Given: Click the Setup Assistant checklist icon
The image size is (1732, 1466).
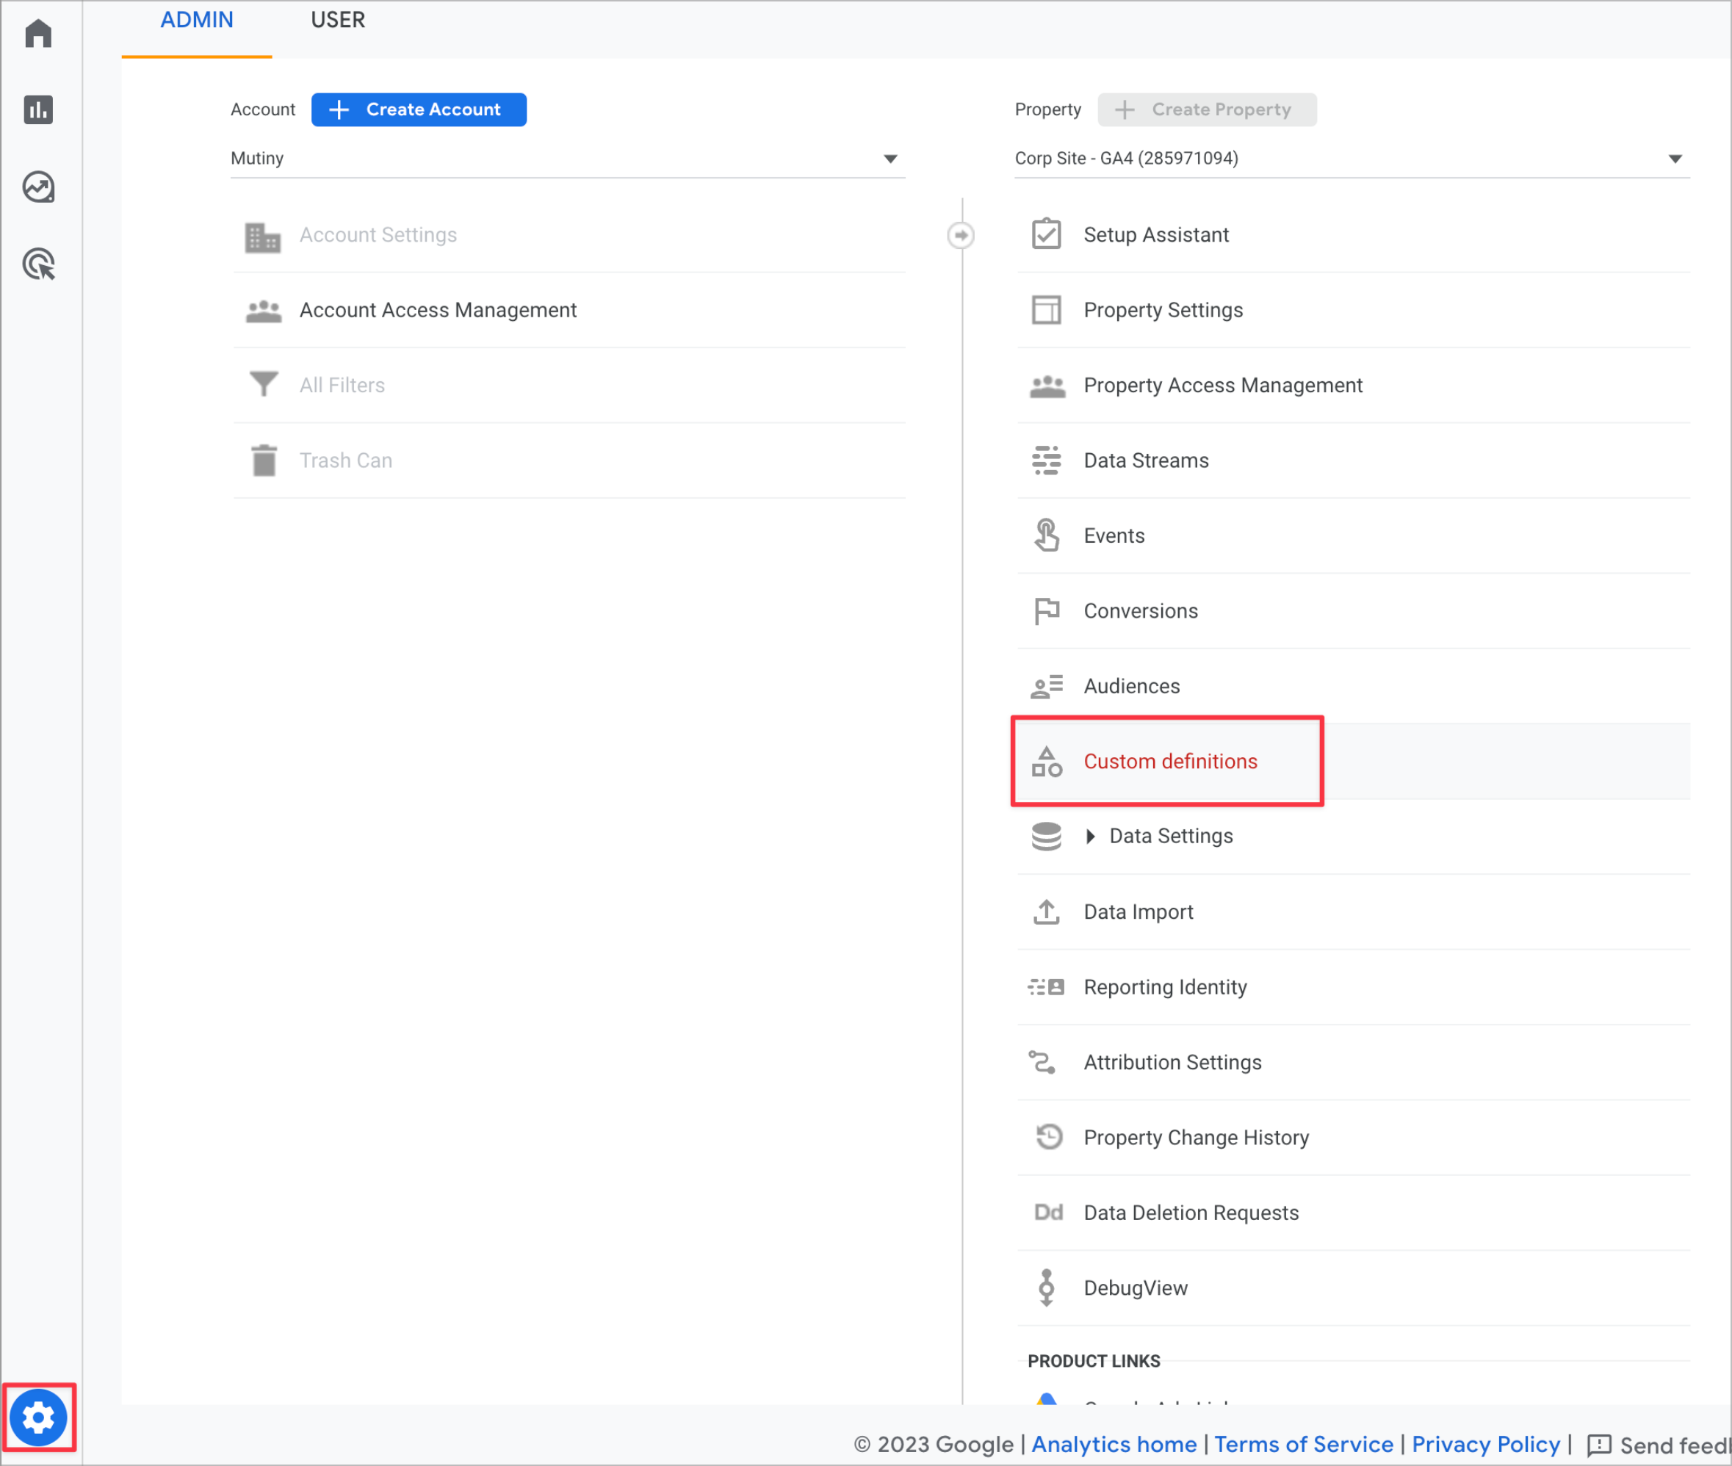Looking at the screenshot, I should (x=1047, y=234).
